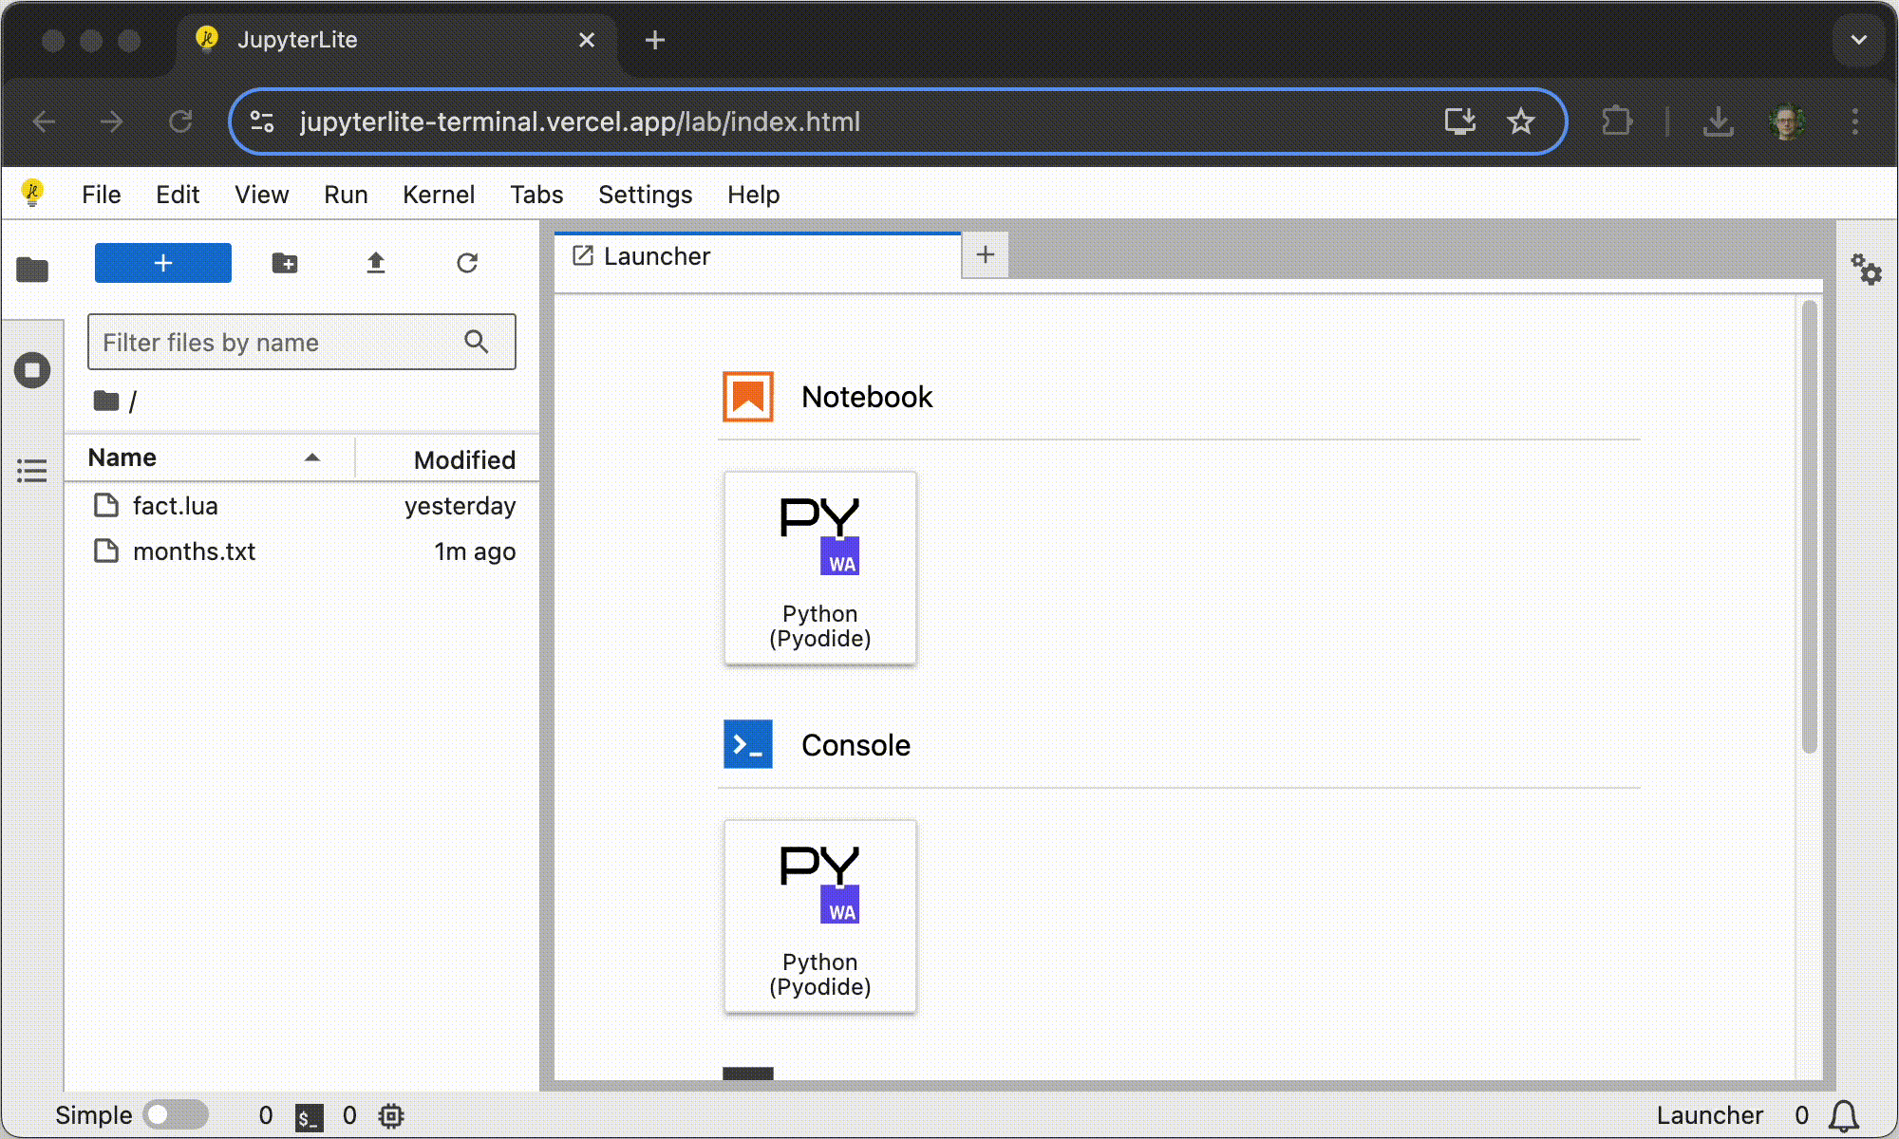Click the Notebook section icon
This screenshot has width=1899, height=1139.
[x=749, y=396]
